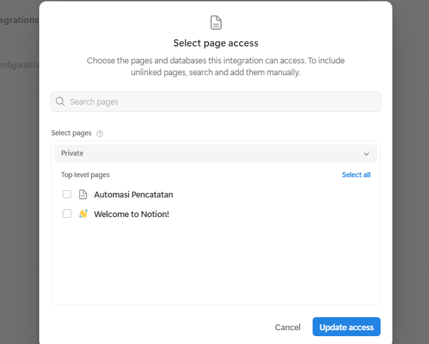This screenshot has height=344, width=429.
Task: Check the Automasi Pencatatan checkbox
Action: (x=67, y=194)
